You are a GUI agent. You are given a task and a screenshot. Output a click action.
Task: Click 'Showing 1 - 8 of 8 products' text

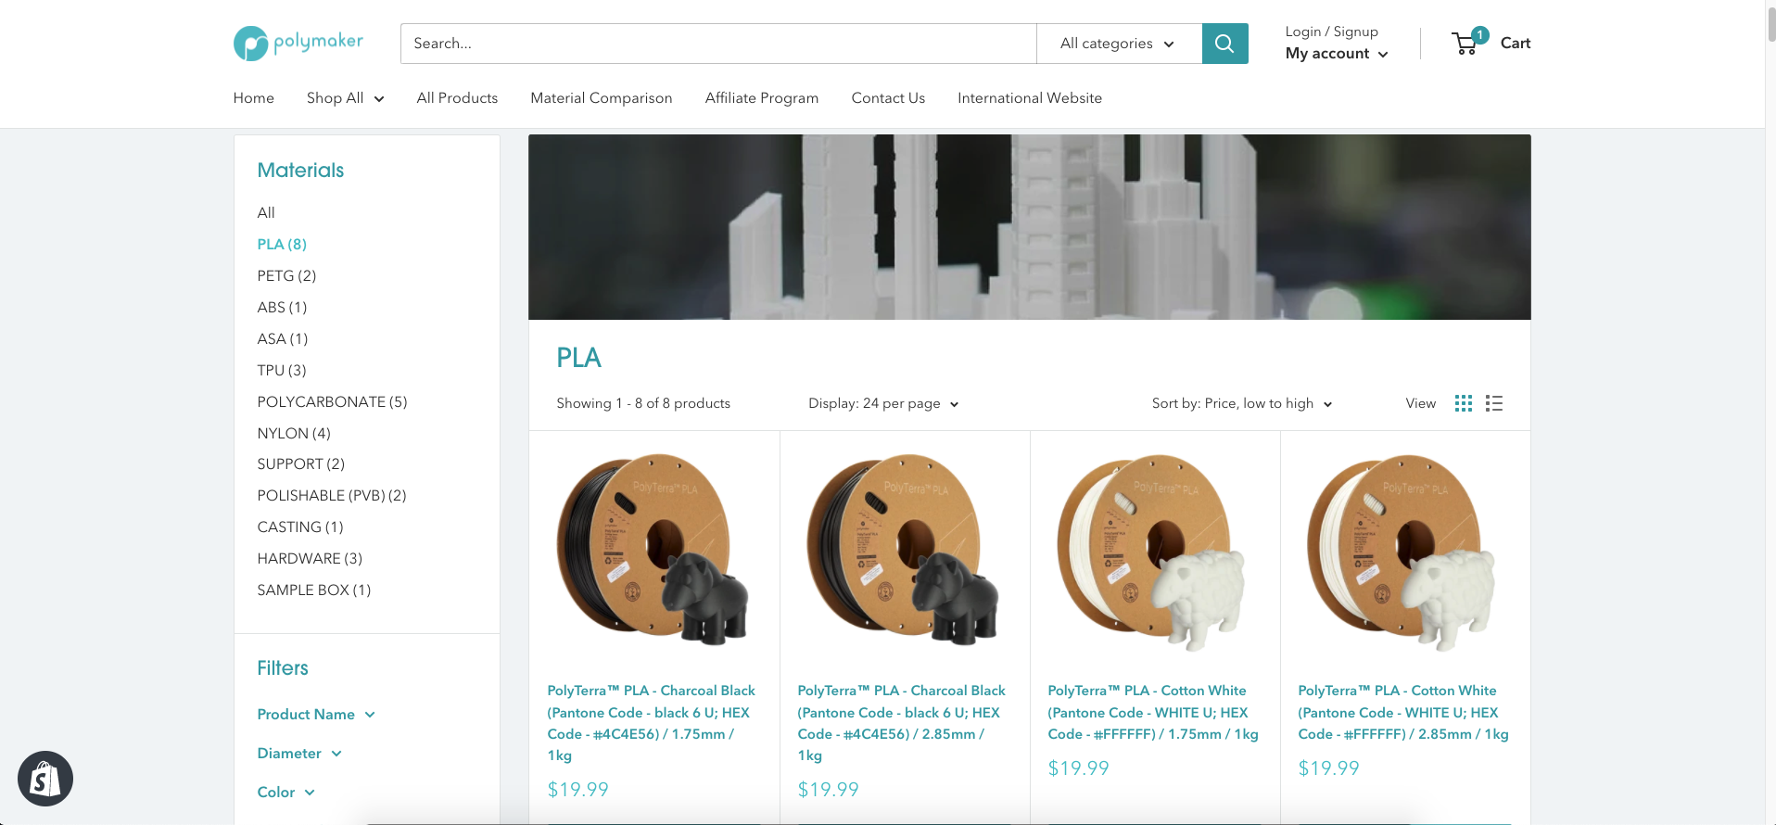click(643, 403)
